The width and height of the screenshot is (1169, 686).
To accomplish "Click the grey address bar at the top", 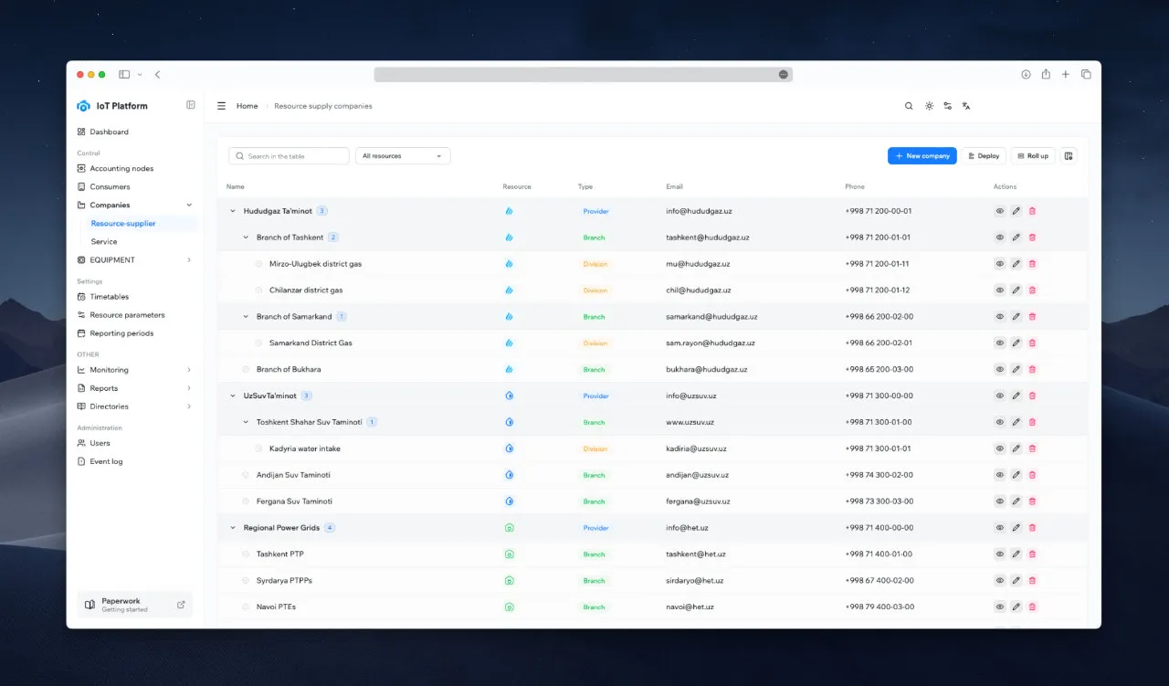I will pos(582,74).
